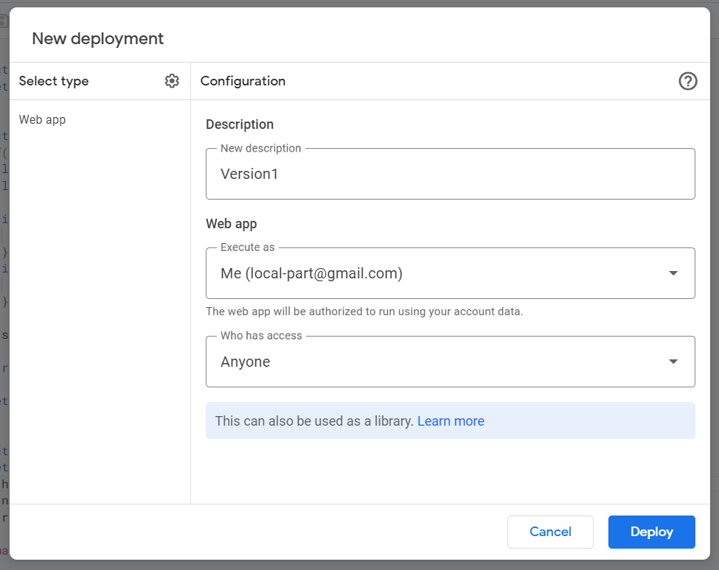Focus the New description text field
This screenshot has height=570, width=719.
[451, 174]
